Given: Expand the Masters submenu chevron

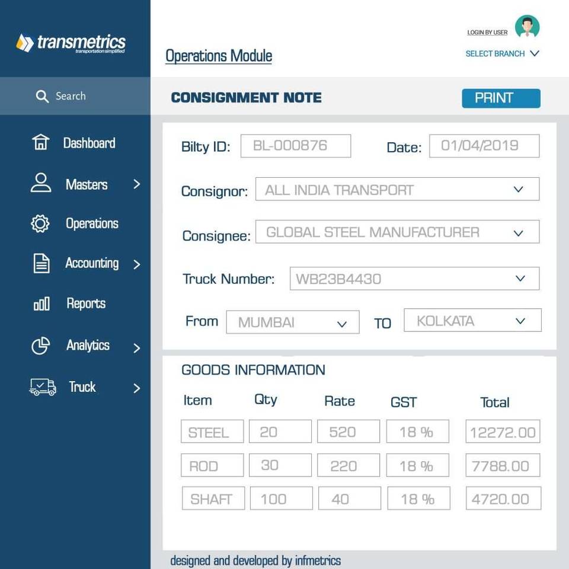Looking at the screenshot, I should click(x=136, y=184).
